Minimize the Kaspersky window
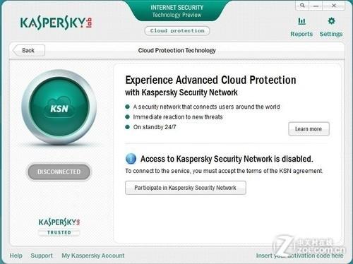This screenshot has width=353, height=264. [x=316, y=5]
